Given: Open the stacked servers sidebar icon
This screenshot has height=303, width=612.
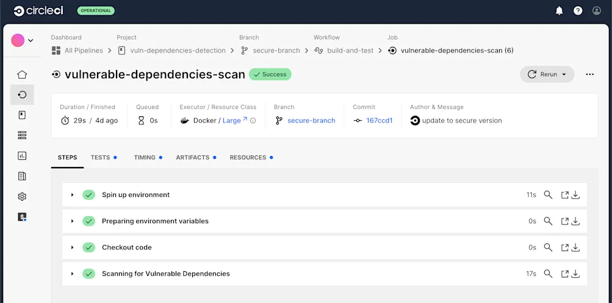Looking at the screenshot, I should pyautogui.click(x=22, y=135).
